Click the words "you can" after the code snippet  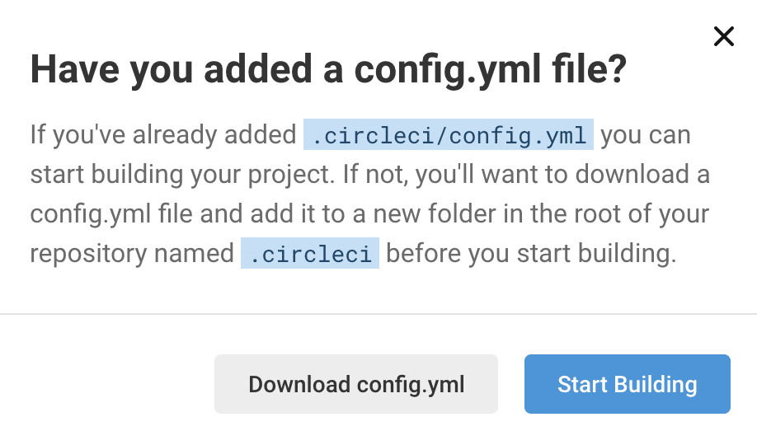pyautogui.click(x=645, y=134)
